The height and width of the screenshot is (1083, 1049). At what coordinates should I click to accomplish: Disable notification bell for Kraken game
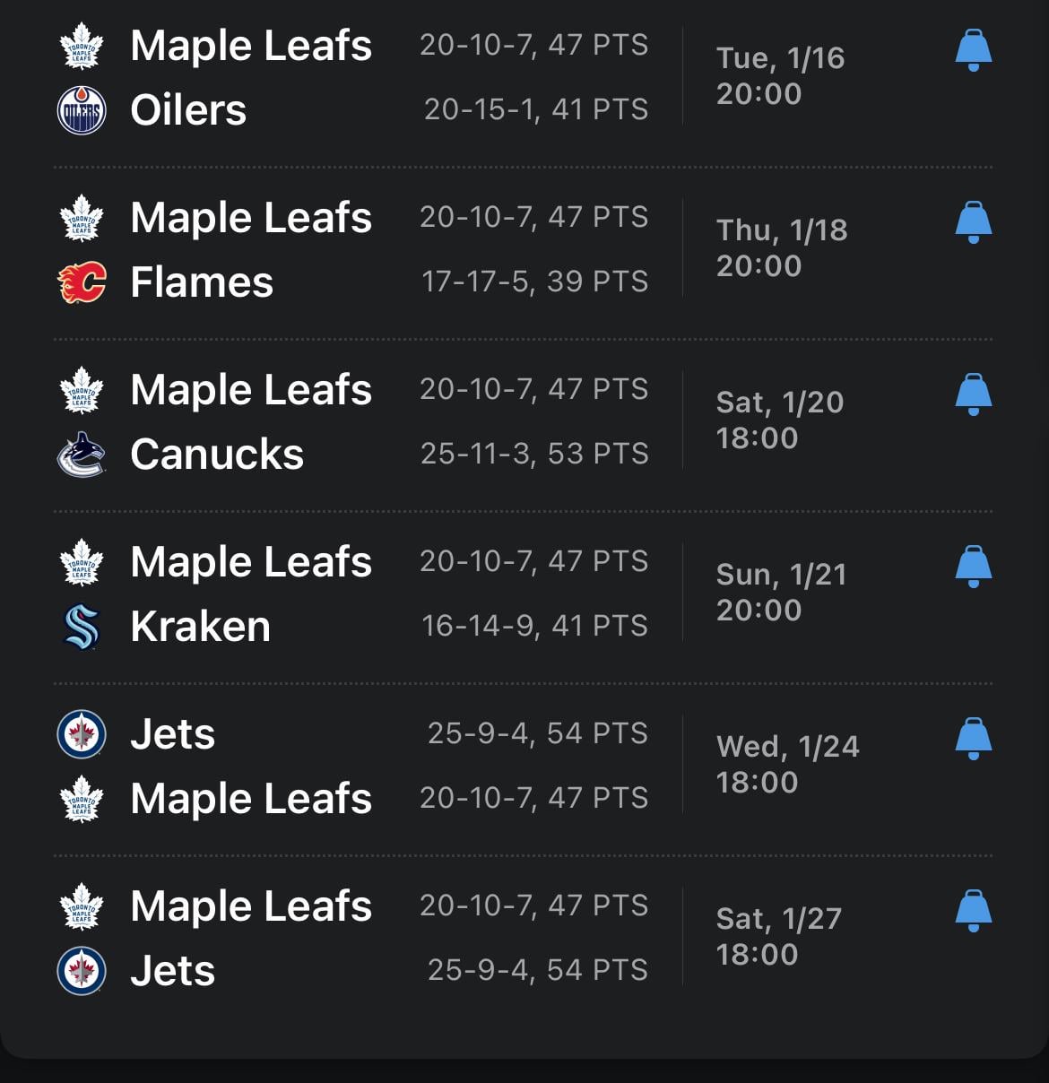pos(973,566)
